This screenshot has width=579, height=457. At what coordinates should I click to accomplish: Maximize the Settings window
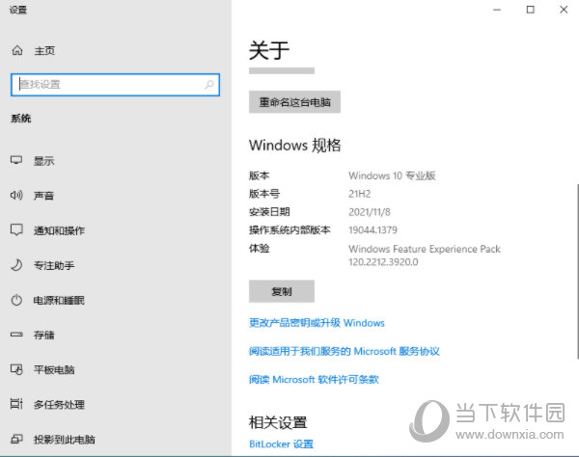(x=530, y=10)
